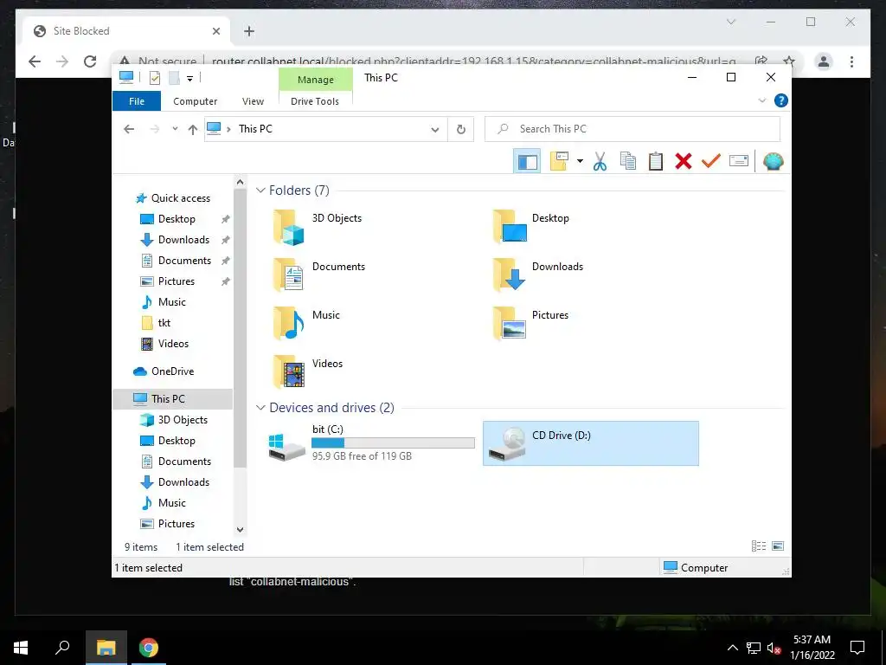Toggle the navigation pane toolbar button
Viewport: 886px width, 665px height.
[x=527, y=162]
